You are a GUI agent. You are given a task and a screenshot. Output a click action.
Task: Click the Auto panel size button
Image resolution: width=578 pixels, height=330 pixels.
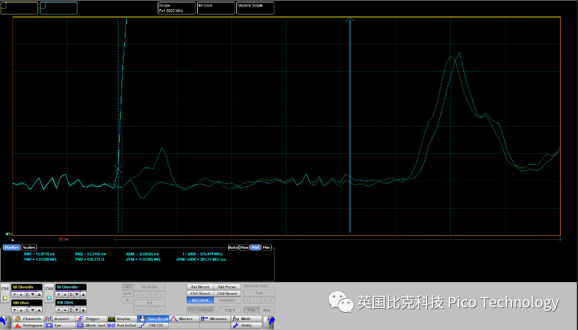point(234,247)
